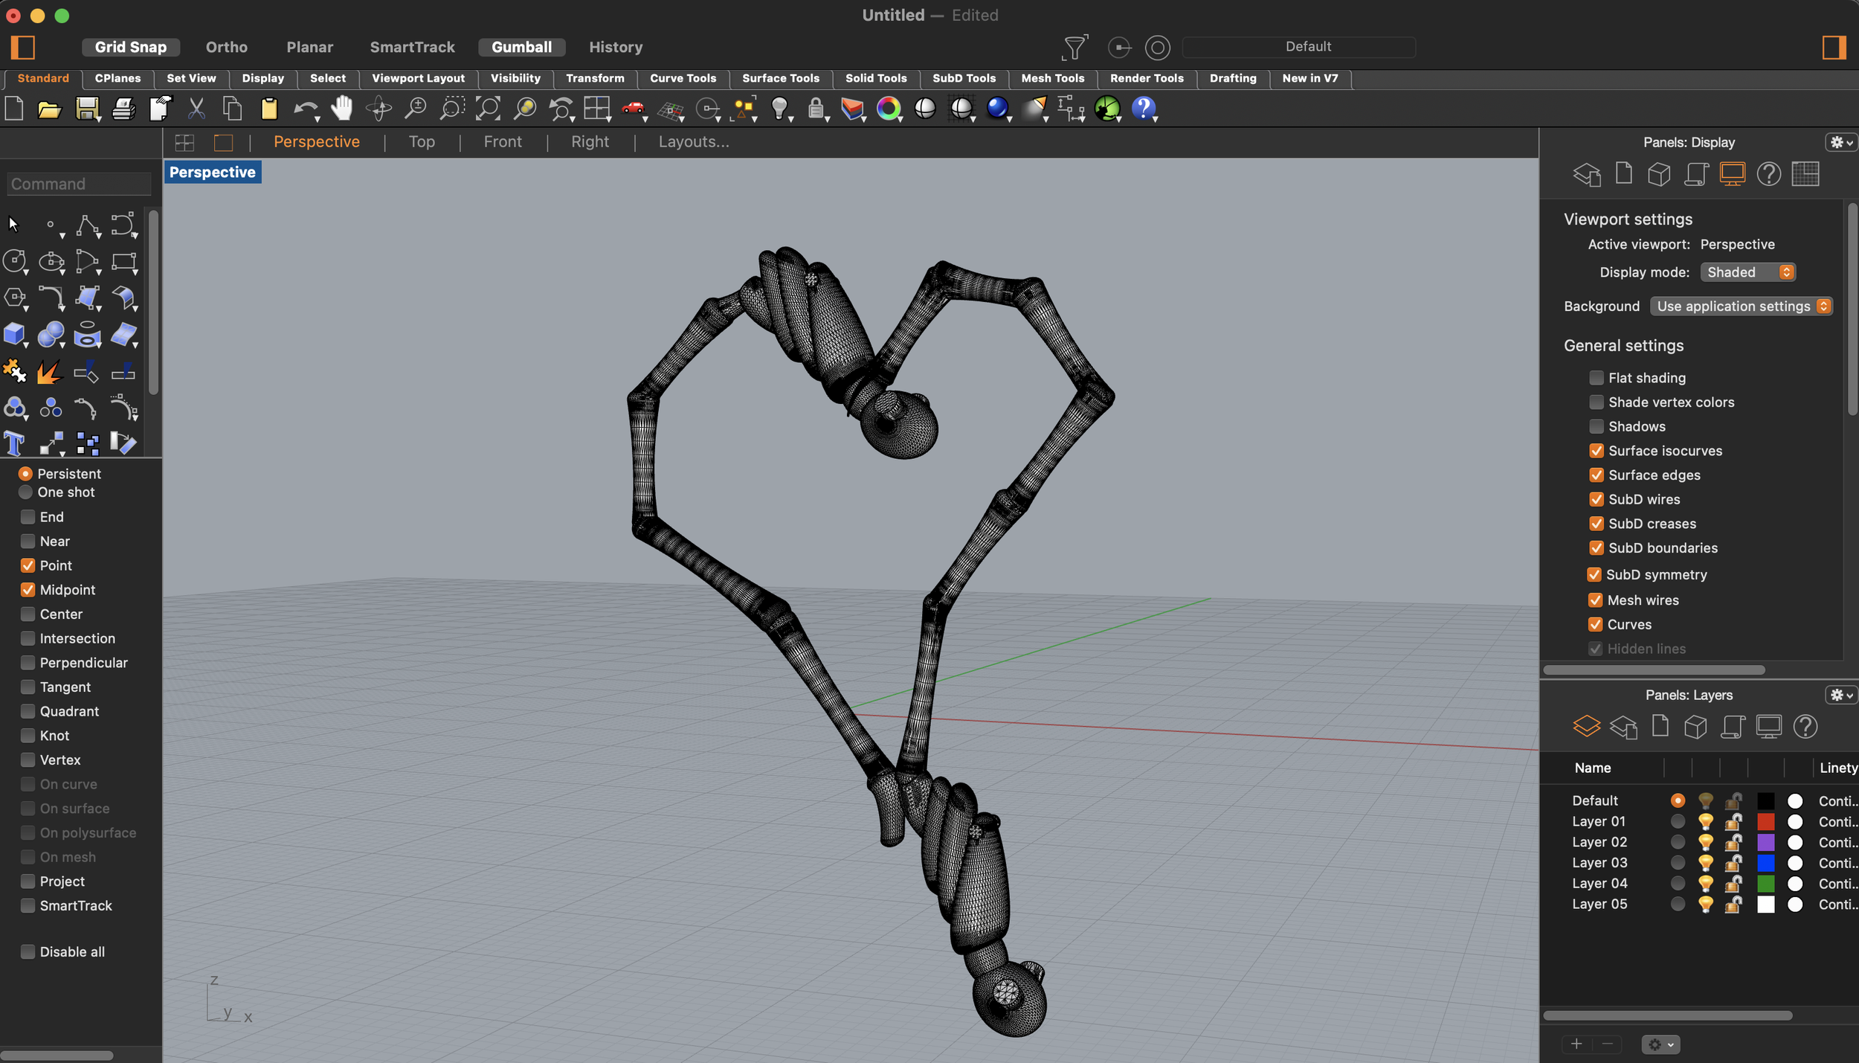Click the blue render sphere icon
Image resolution: width=1859 pixels, height=1063 pixels.
click(996, 109)
